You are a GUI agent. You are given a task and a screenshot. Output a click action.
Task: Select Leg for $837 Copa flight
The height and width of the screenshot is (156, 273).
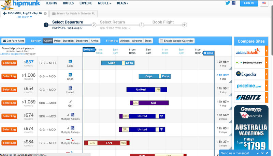[9, 63]
